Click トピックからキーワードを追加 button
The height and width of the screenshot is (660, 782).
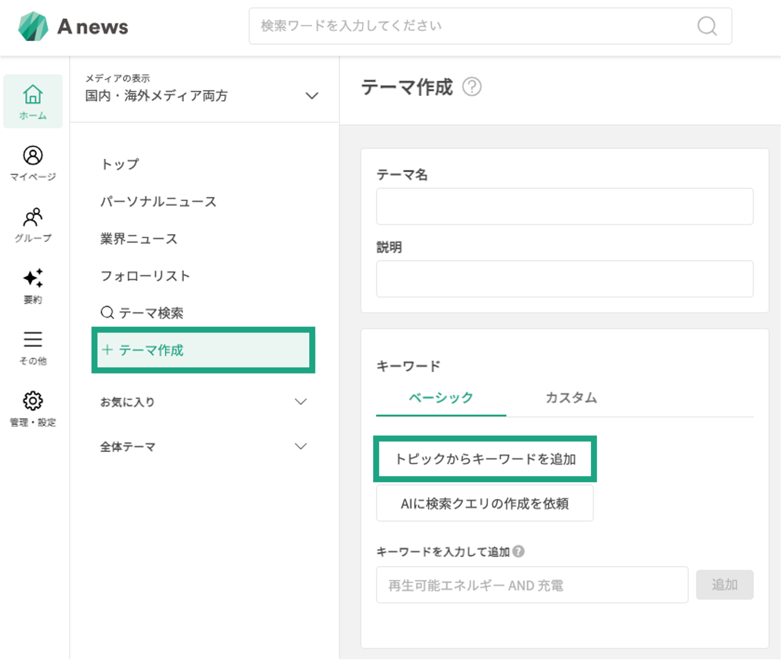(x=484, y=459)
